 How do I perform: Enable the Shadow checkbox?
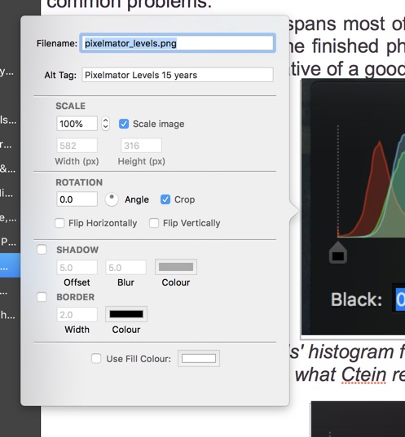tap(42, 250)
